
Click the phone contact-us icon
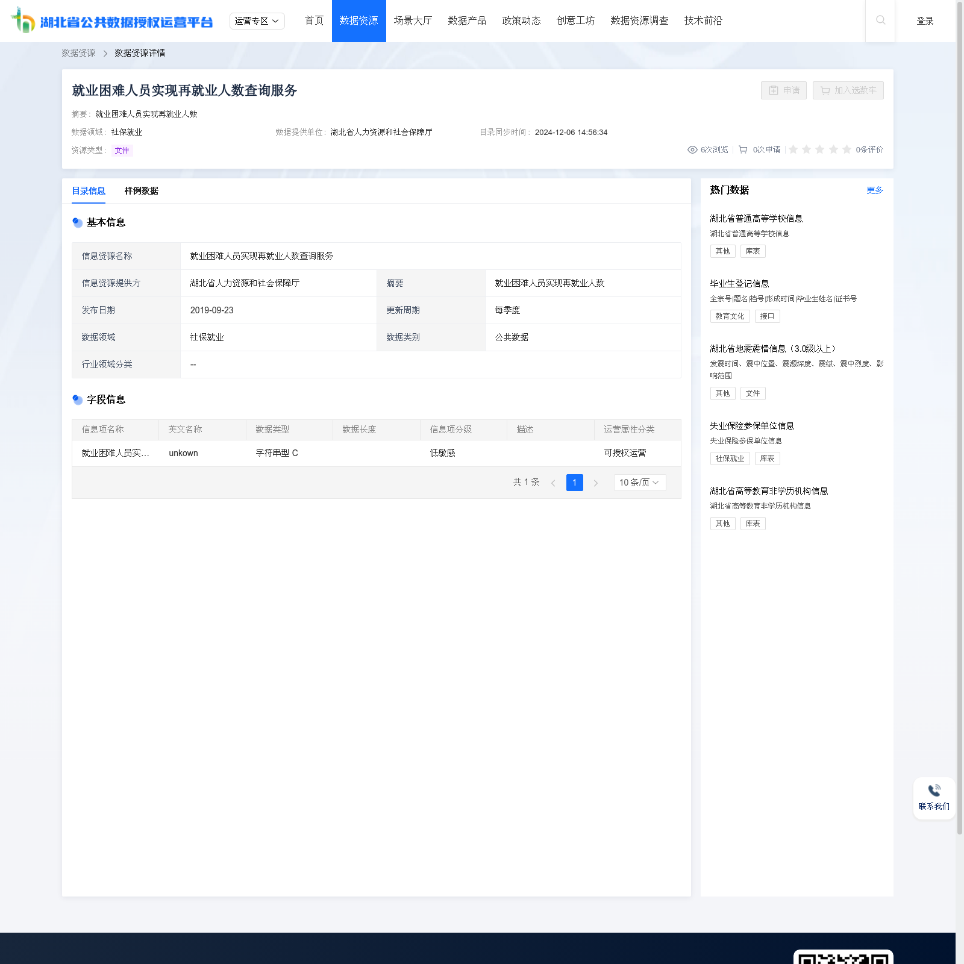(934, 790)
